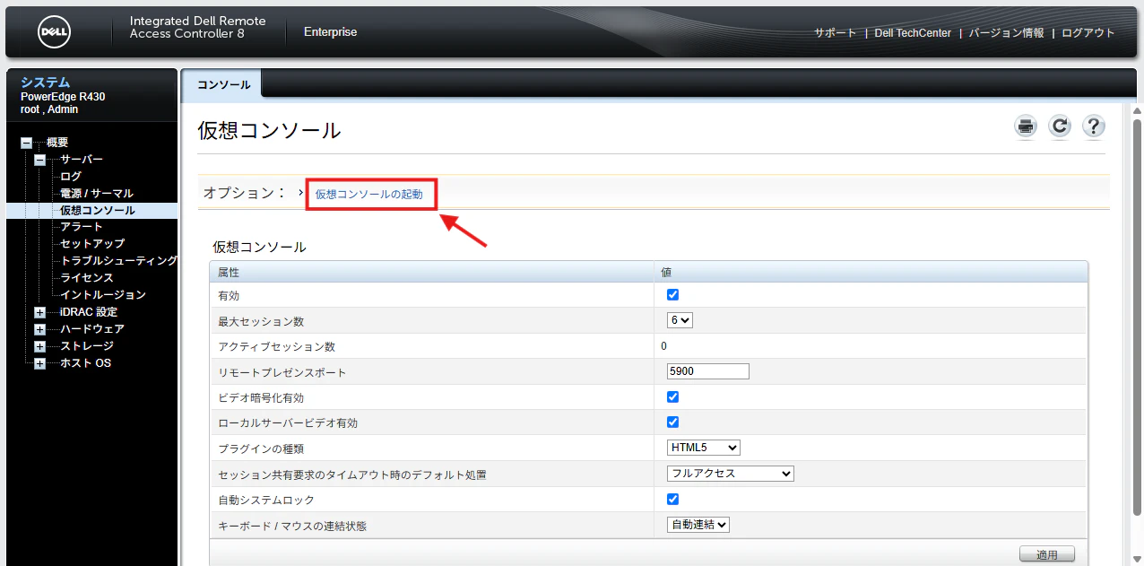Viewport: 1144px width, 566px height.
Task: Open iDRAC 設定 tree label
Action: pos(89,312)
